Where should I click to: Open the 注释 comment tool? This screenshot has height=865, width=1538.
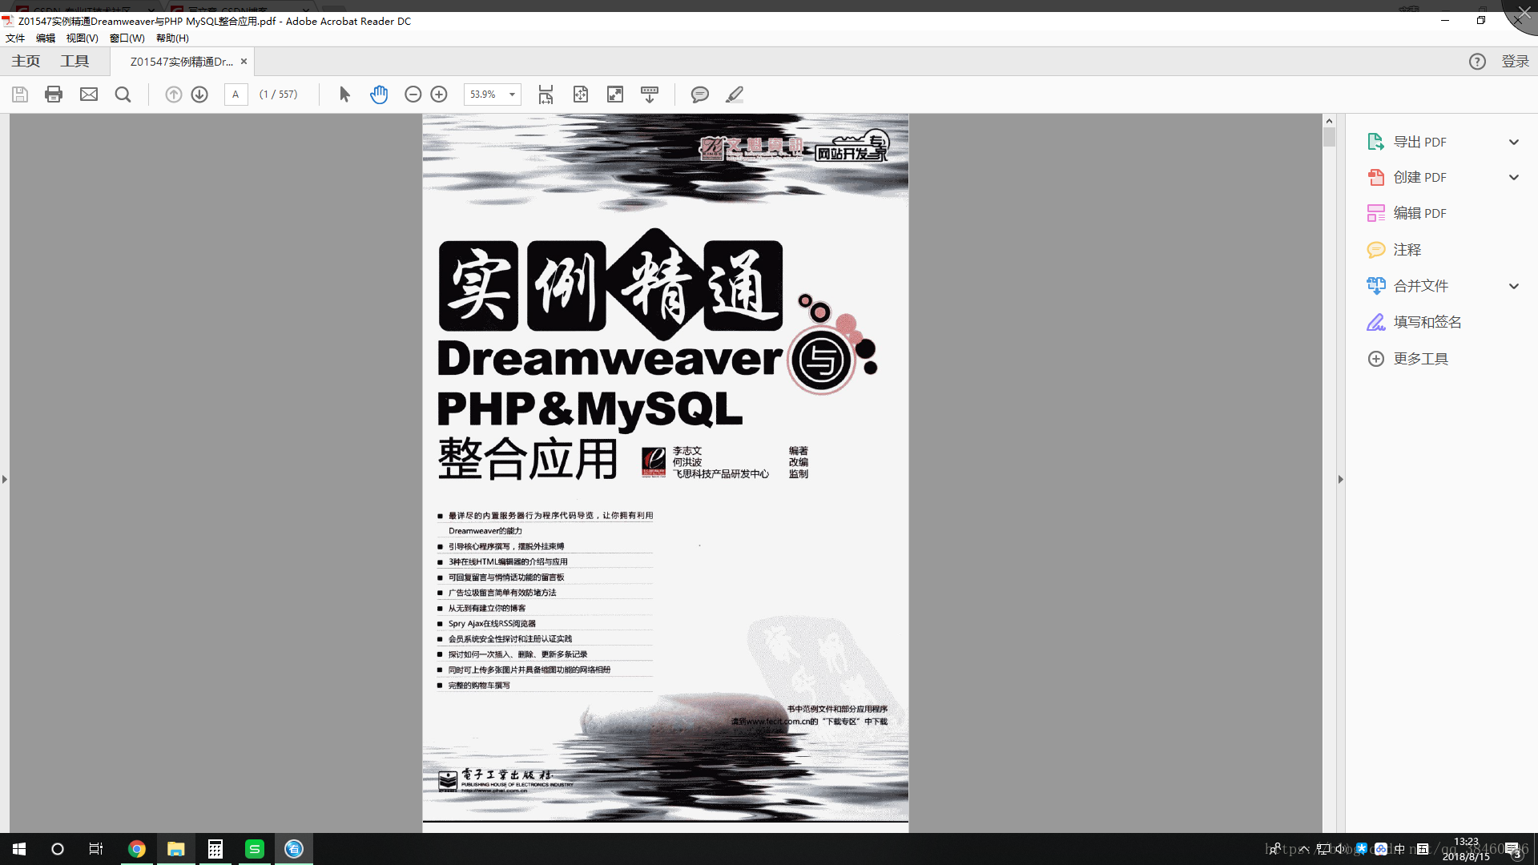click(x=1407, y=250)
